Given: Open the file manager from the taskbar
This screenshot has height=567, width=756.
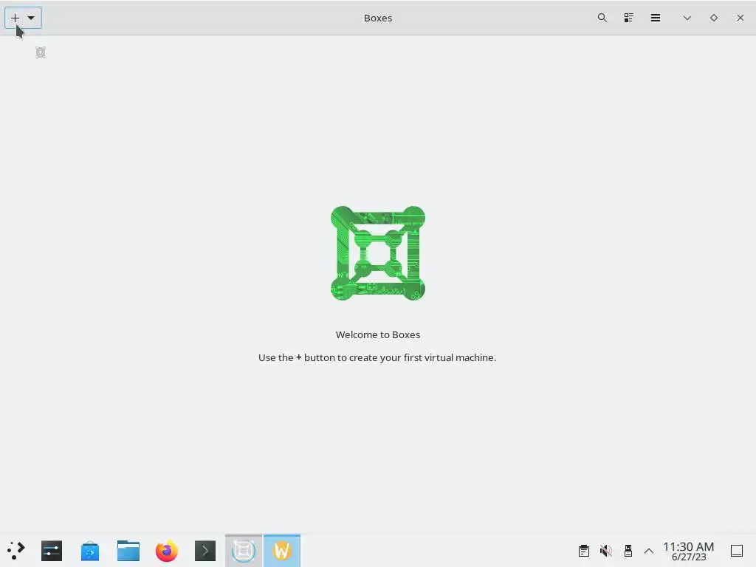Looking at the screenshot, I should 128,551.
